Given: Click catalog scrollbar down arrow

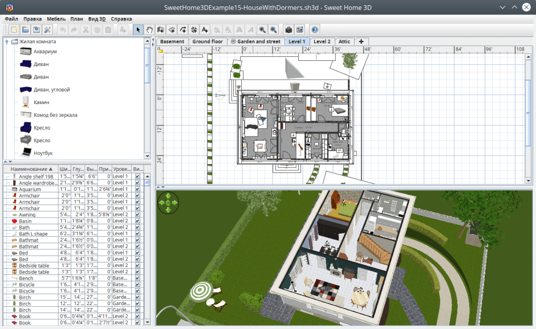Looking at the screenshot, I should point(147,156).
